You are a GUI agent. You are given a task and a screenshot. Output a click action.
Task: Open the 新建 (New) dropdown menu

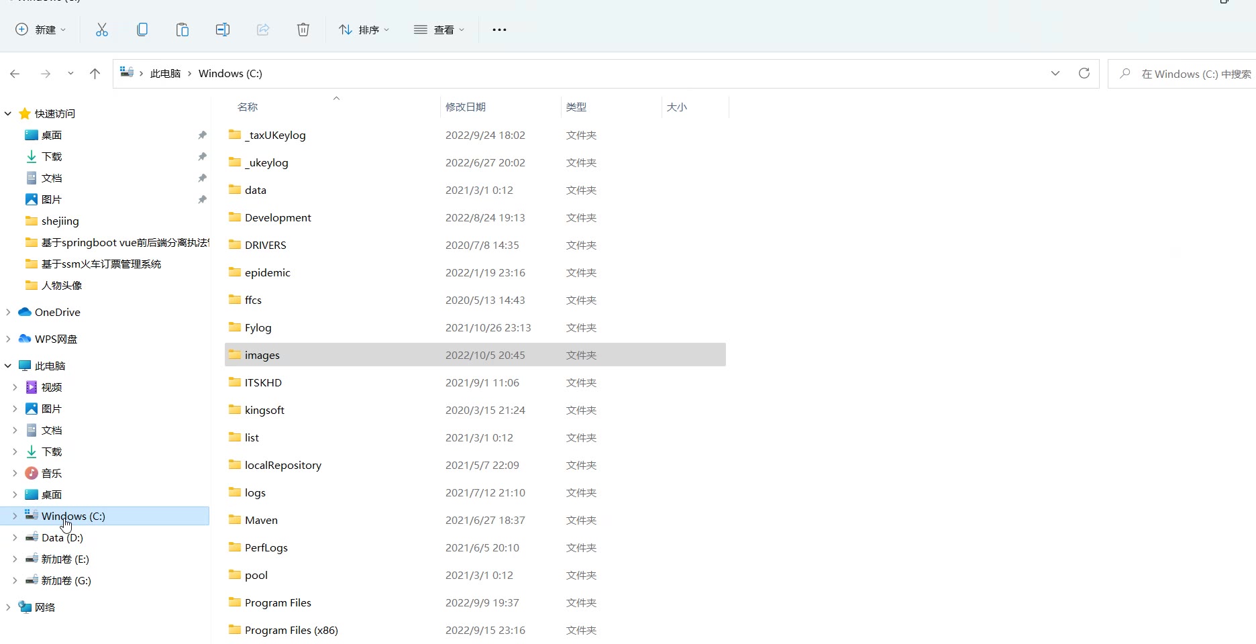point(40,30)
